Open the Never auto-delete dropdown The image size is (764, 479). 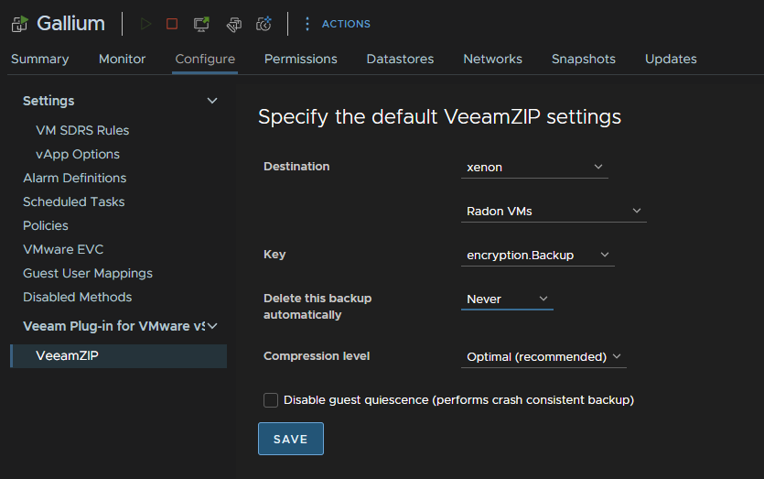(507, 299)
